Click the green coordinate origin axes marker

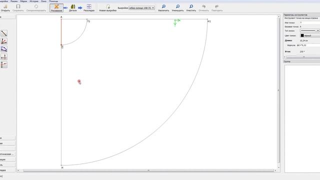point(176,22)
